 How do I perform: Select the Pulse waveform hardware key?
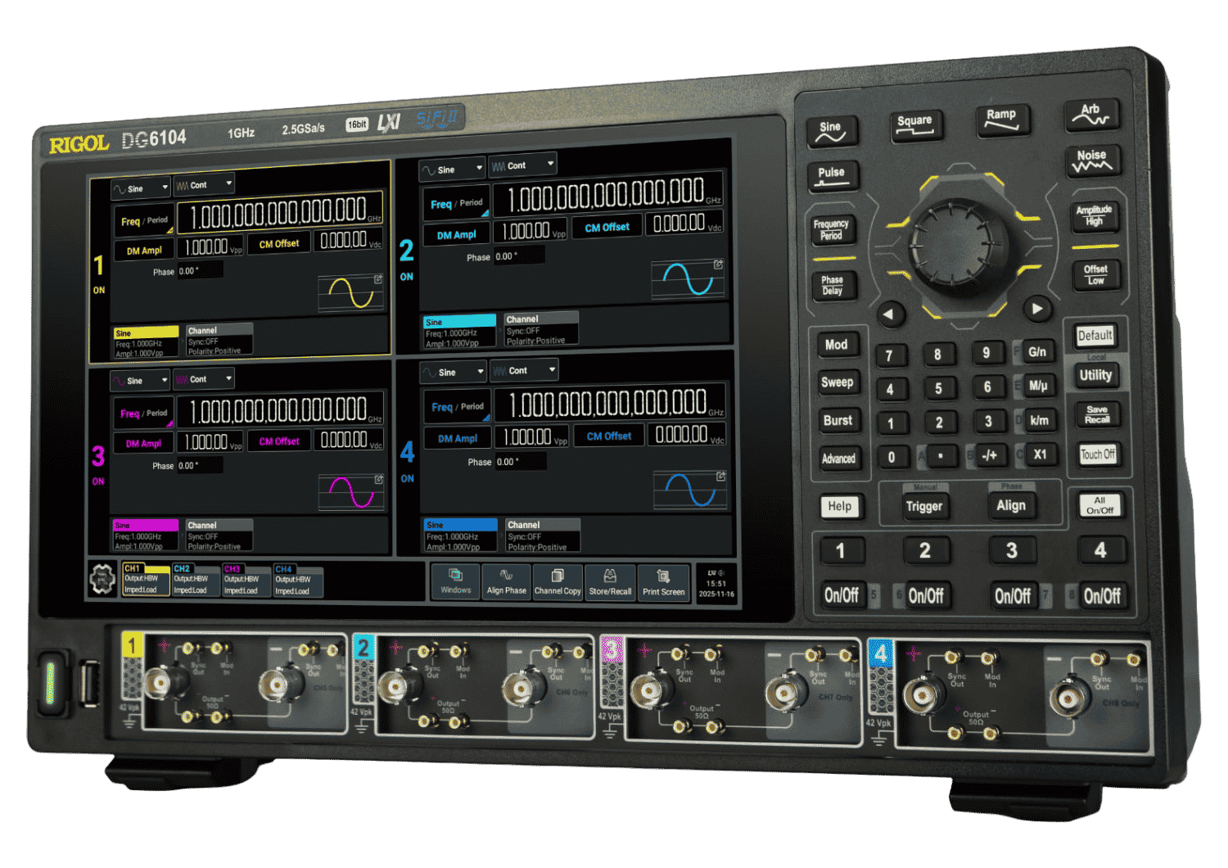pos(832,176)
